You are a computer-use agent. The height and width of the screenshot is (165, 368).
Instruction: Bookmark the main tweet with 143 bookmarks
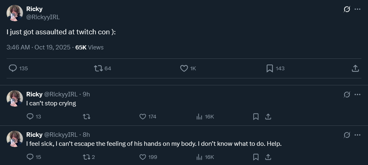coord(270,69)
